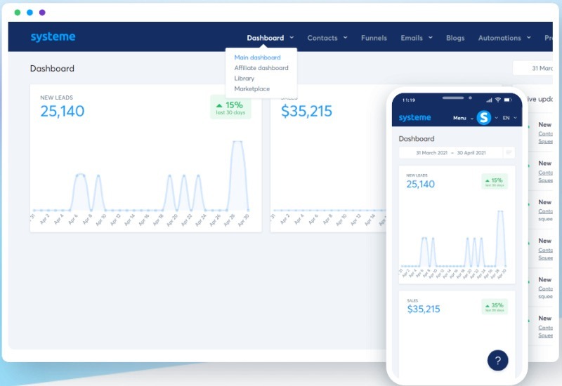Image resolution: width=562 pixels, height=386 pixels.
Task: Click the systeme logo in desktop header
Action: [53, 37]
